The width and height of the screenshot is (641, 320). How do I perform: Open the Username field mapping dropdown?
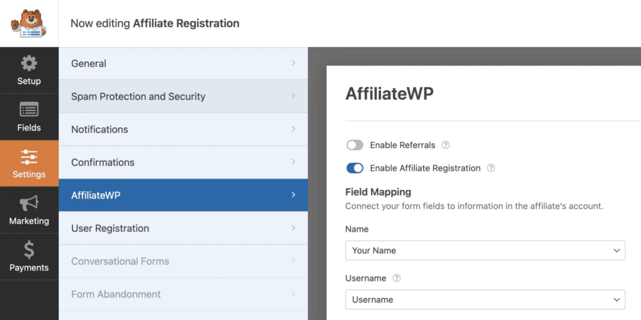tap(485, 299)
